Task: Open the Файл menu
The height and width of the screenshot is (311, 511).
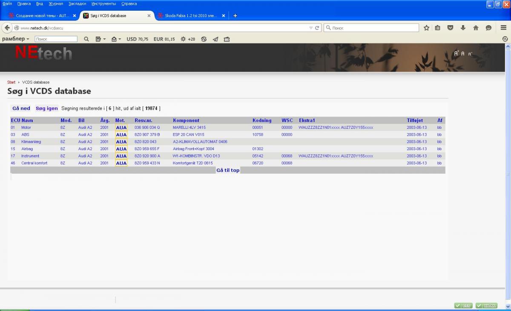Action: click(x=7, y=4)
